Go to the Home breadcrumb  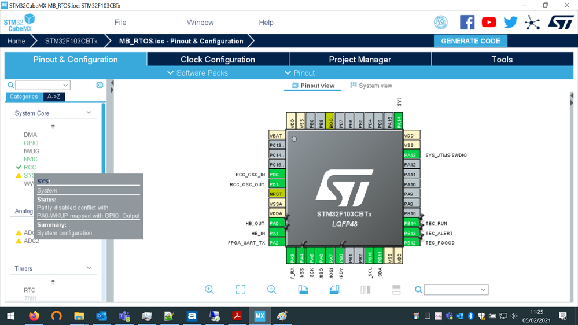[16, 41]
